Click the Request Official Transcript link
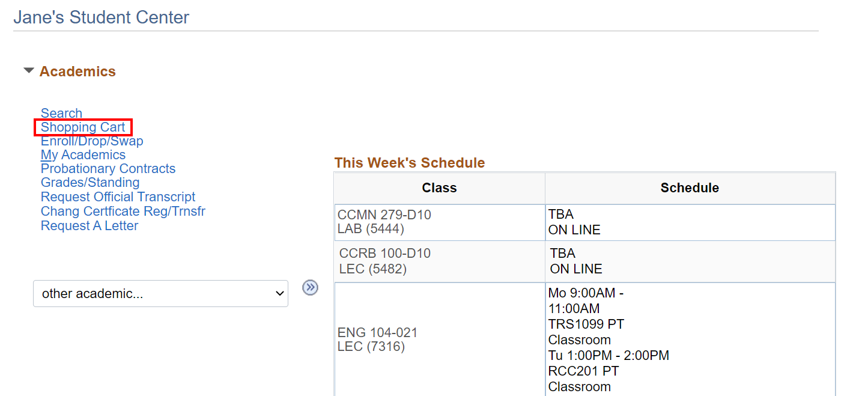The width and height of the screenshot is (862, 396). pos(118,197)
